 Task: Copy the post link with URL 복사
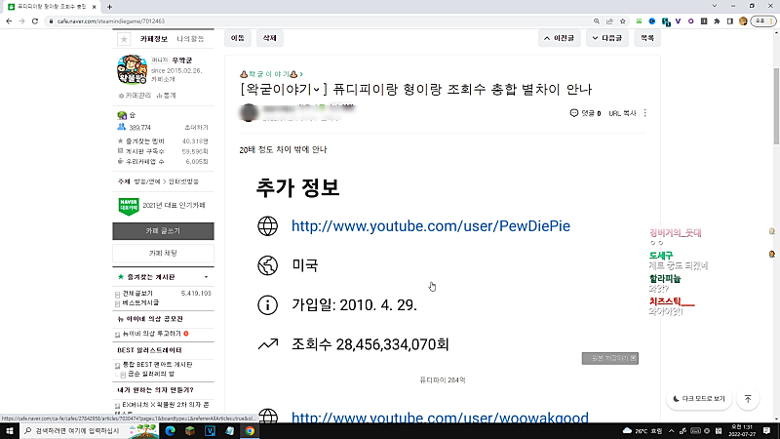pos(621,113)
